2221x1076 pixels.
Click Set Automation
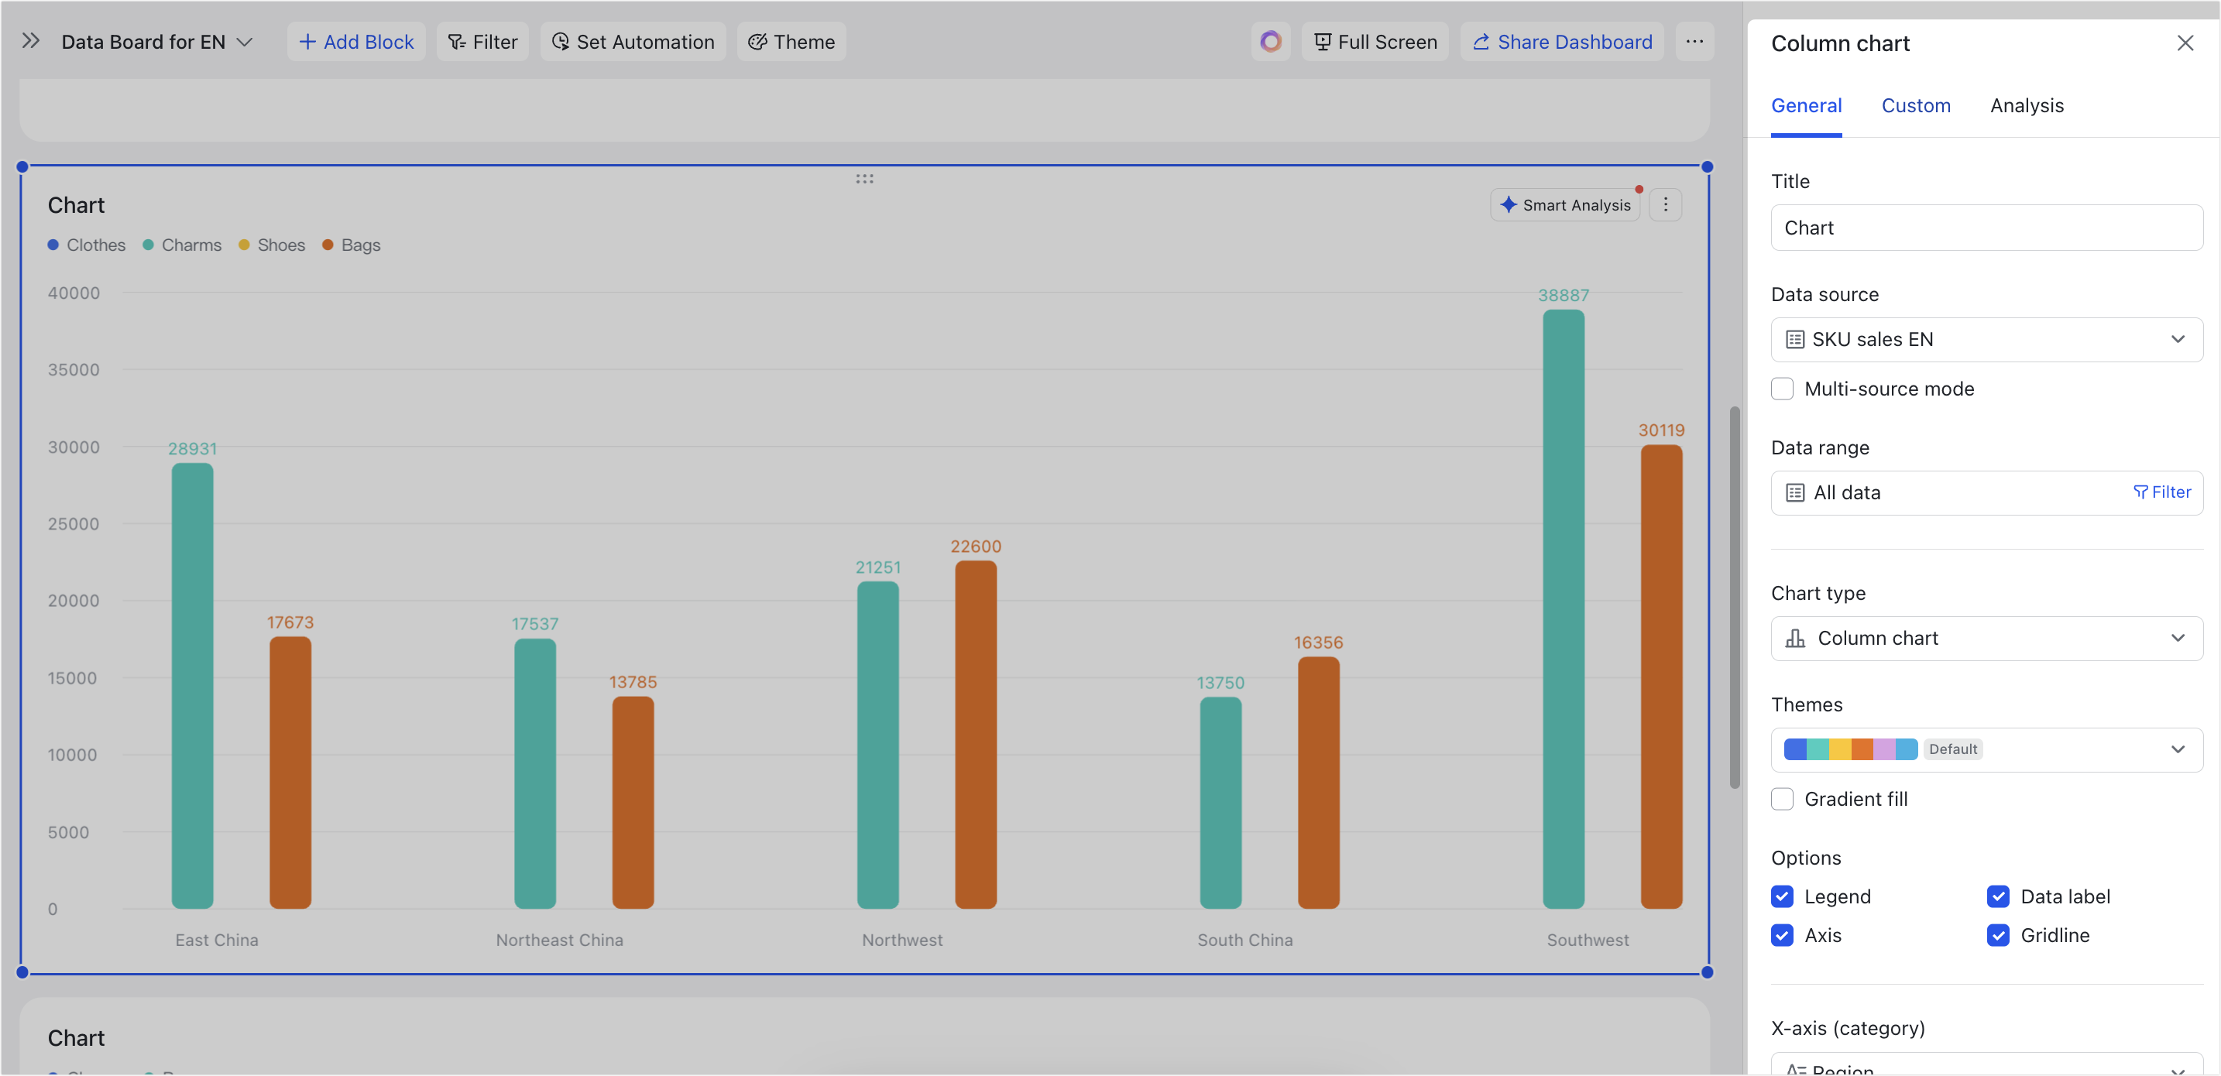pos(633,41)
